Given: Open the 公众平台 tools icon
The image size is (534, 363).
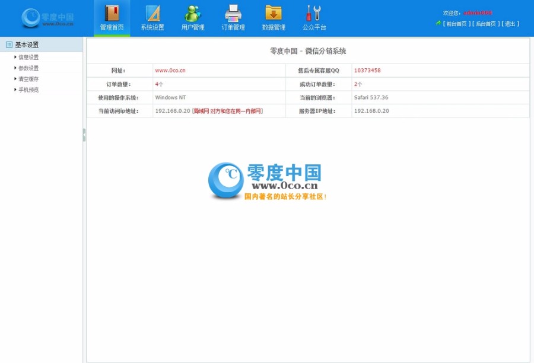Looking at the screenshot, I should click(314, 13).
